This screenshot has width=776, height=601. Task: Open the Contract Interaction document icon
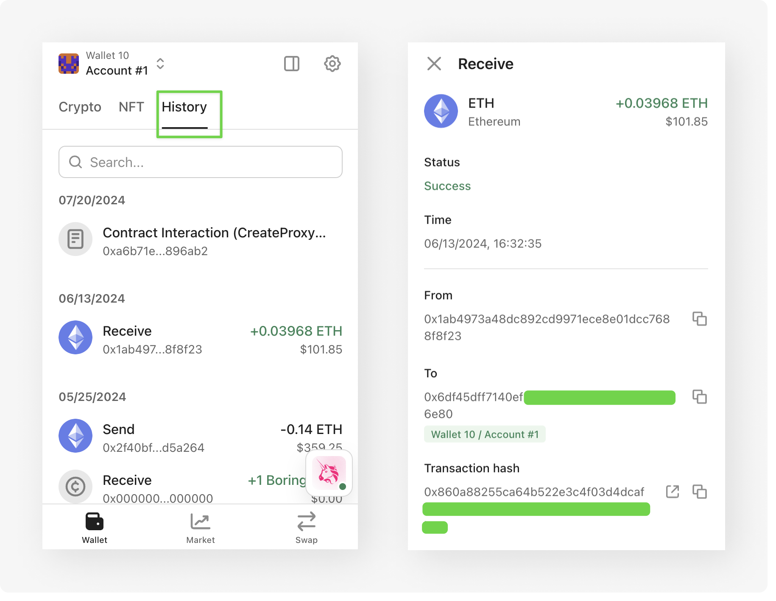click(75, 239)
